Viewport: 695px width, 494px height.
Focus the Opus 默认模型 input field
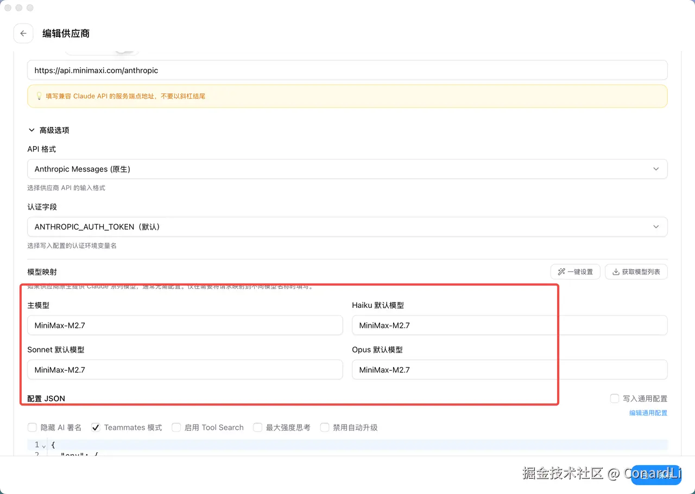[510, 370]
